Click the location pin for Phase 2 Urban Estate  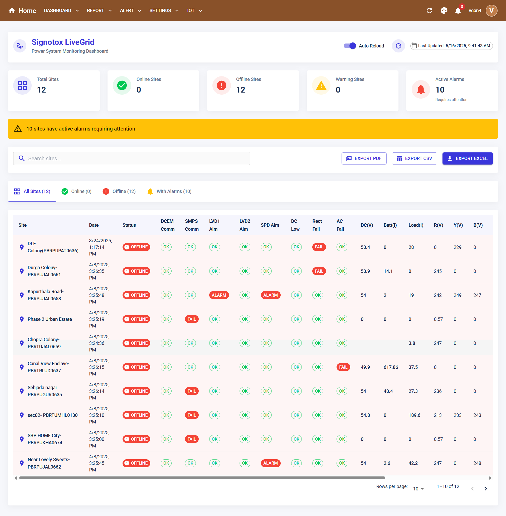click(22, 319)
